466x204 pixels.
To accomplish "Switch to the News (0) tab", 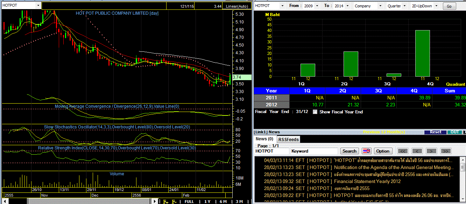I will pos(264,139).
